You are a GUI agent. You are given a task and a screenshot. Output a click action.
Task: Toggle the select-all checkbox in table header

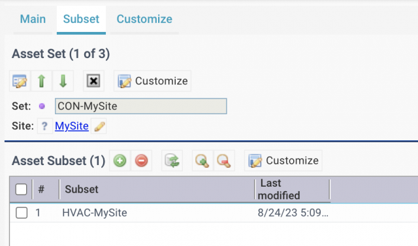tap(22, 190)
